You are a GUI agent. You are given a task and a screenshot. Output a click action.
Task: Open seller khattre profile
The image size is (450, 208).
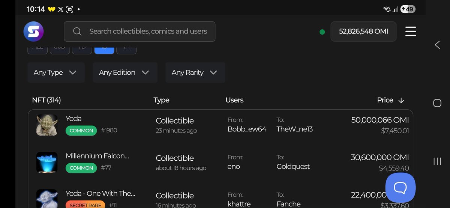[239, 204]
